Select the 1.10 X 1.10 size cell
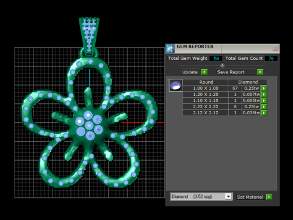Screen dimensions: 293x220 pyautogui.click(x=206, y=101)
